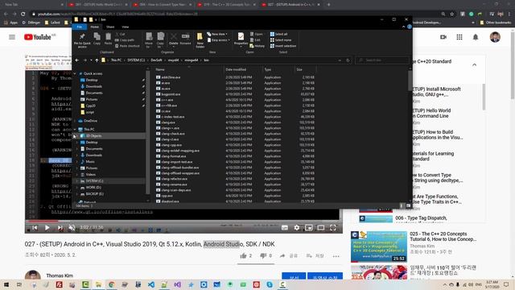Click Cut in the Clipboard group

point(120,34)
